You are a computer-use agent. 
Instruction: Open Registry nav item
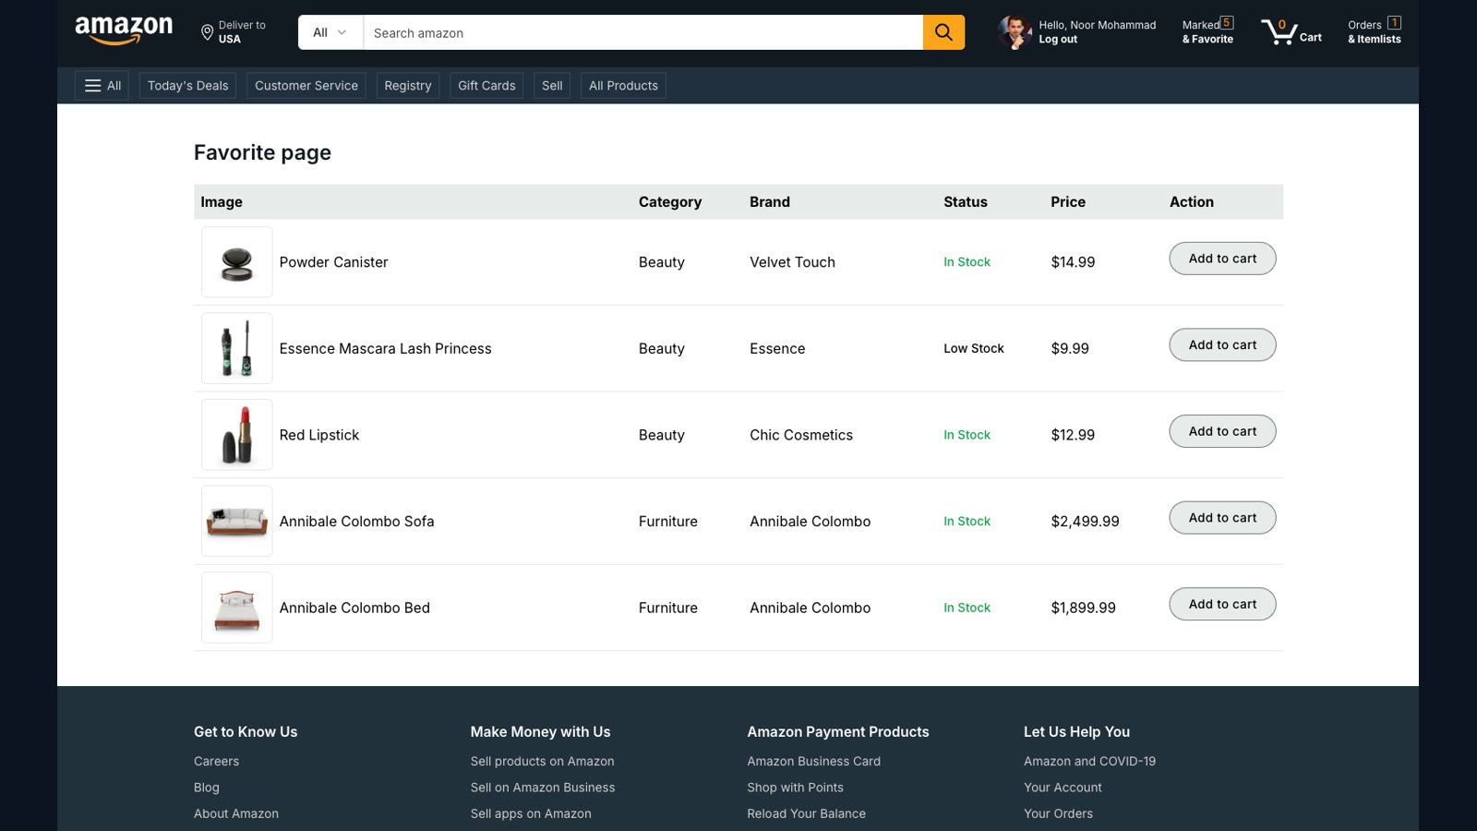pos(408,86)
